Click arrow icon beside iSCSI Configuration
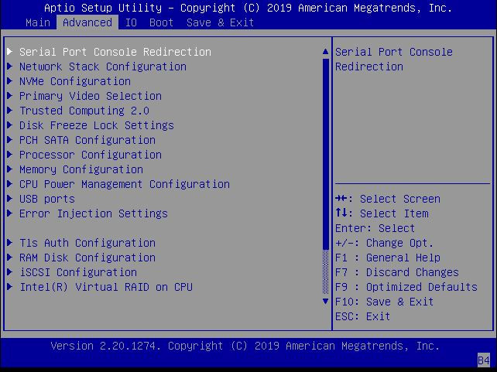This screenshot has width=497, height=372. [10, 272]
